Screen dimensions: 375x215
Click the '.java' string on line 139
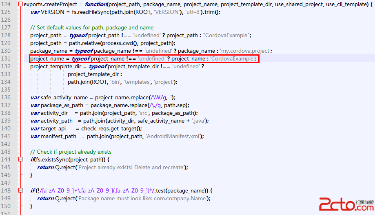[x=198, y=121]
